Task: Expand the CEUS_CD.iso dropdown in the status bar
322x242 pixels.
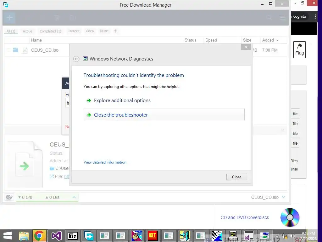Action: 284,197
